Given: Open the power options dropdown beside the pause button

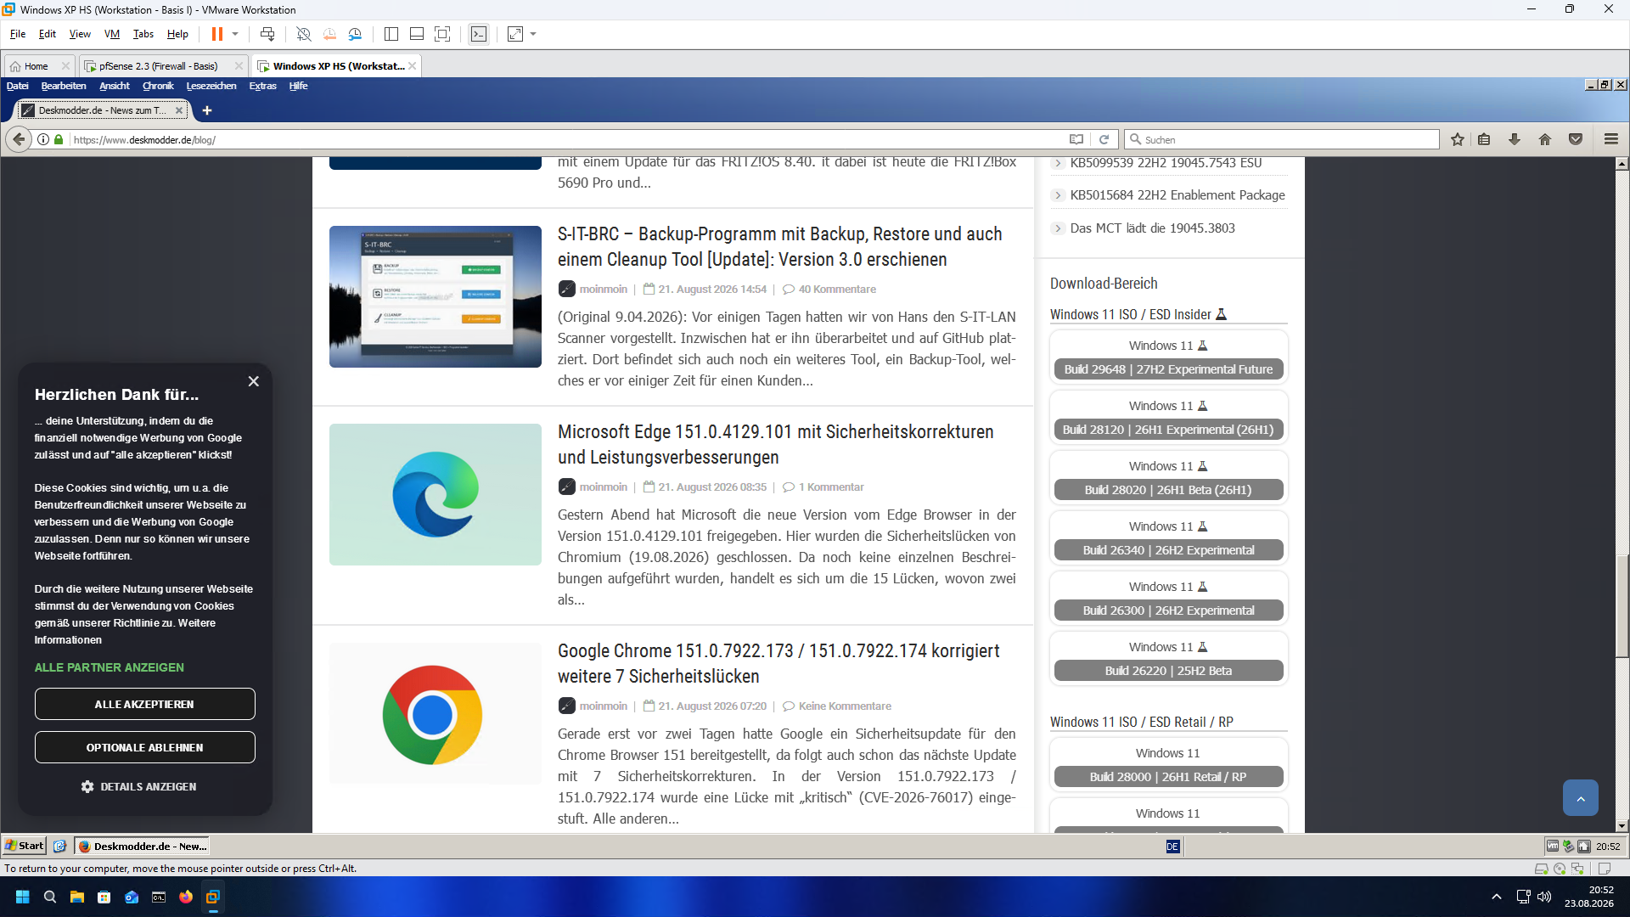Looking at the screenshot, I should tap(235, 34).
